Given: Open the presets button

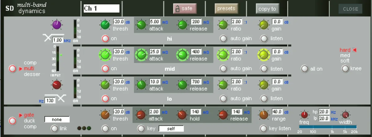Looking at the screenshot, I should click(x=226, y=9).
